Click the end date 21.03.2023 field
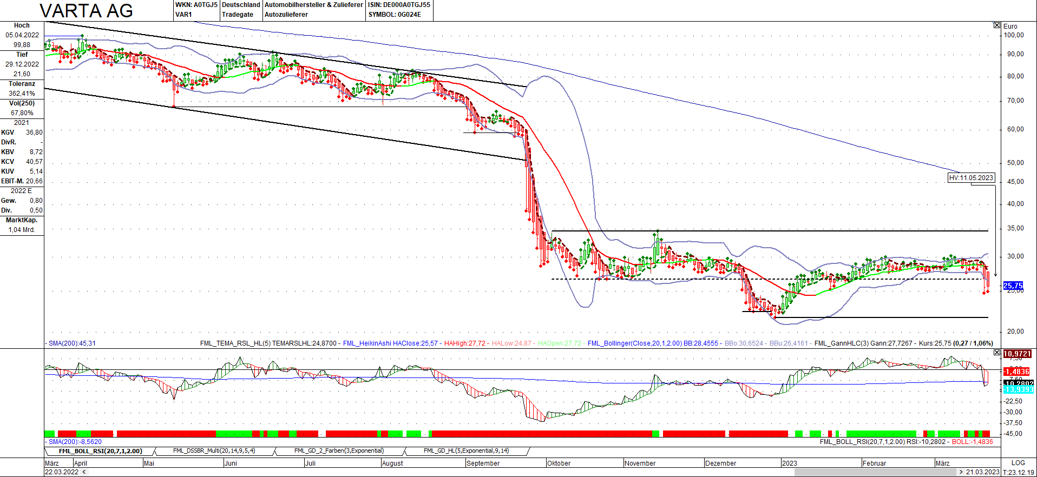Viewport: 1037px width, 477px height. [x=982, y=472]
